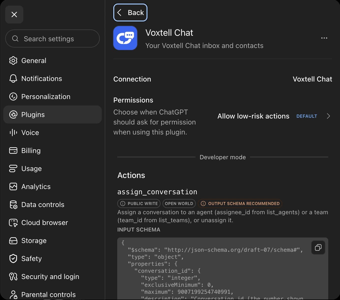Click the Voxtell Chat app icon

[125, 38]
